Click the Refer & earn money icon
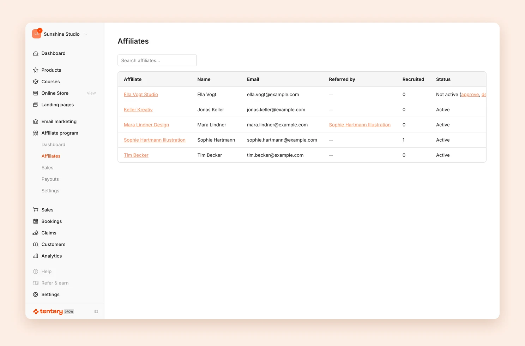The width and height of the screenshot is (525, 346). pyautogui.click(x=36, y=283)
